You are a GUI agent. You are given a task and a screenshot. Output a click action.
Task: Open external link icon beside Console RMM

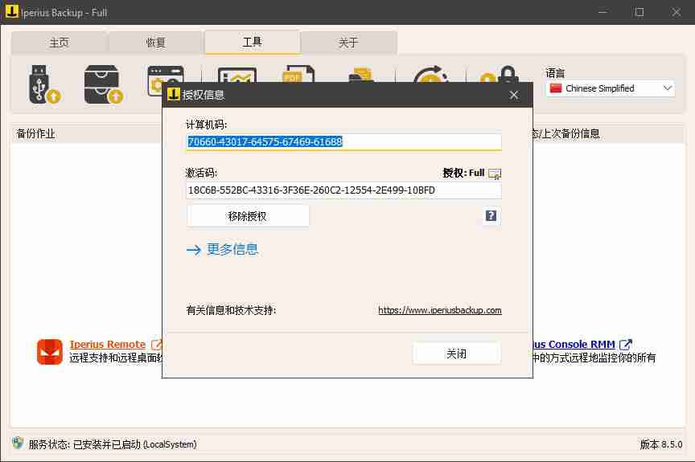click(x=625, y=344)
